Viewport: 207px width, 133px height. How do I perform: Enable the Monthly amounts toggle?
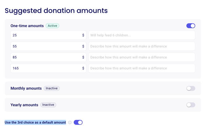pos(191,89)
